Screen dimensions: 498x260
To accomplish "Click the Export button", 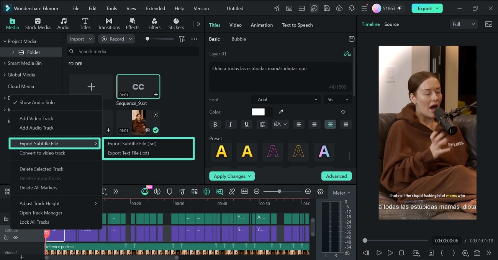I will [427, 8].
